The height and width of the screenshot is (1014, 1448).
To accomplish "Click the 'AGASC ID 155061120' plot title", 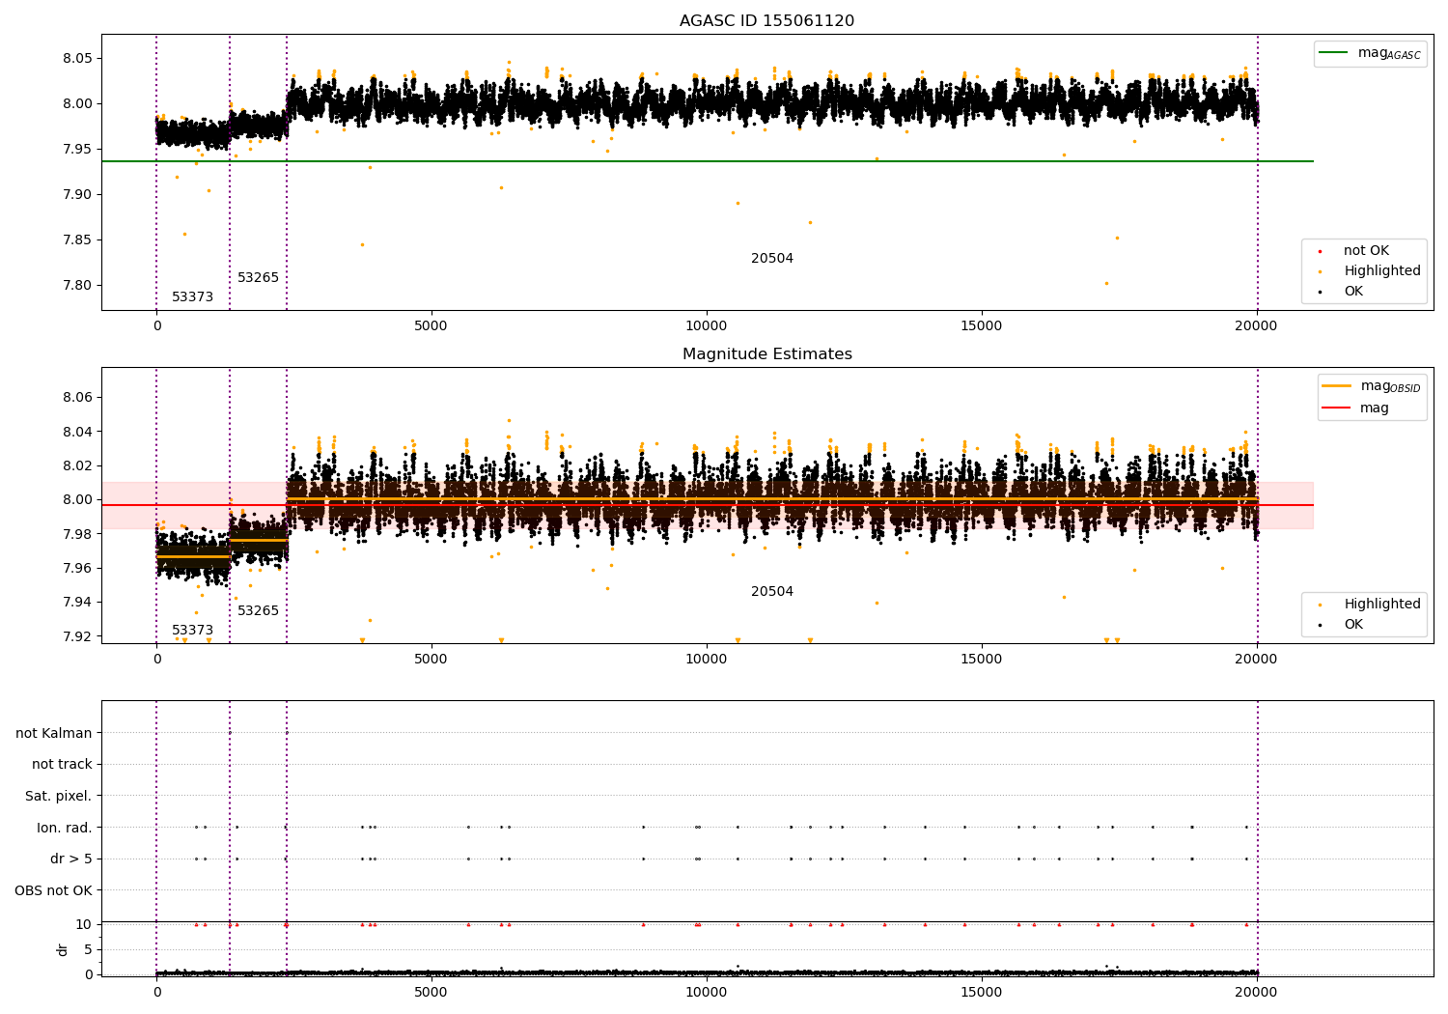I will (x=766, y=21).
